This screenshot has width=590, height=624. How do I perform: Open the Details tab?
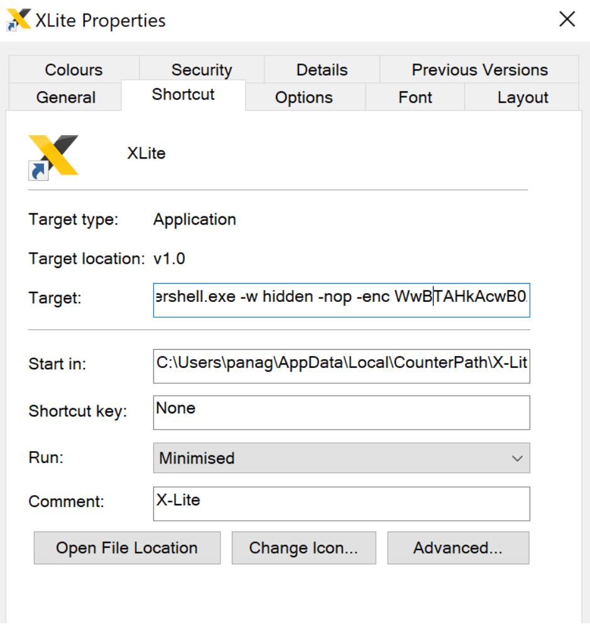(x=322, y=69)
